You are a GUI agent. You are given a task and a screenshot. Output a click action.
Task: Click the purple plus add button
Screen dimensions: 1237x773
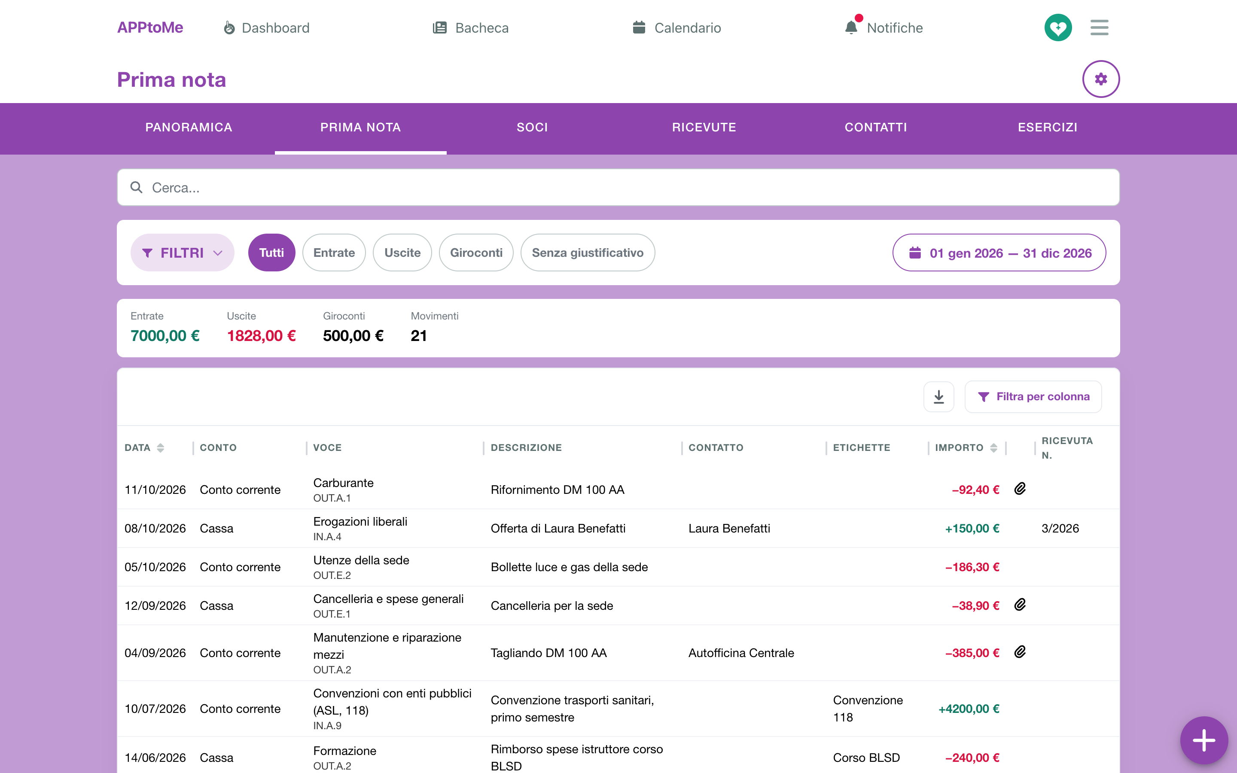[x=1204, y=740]
